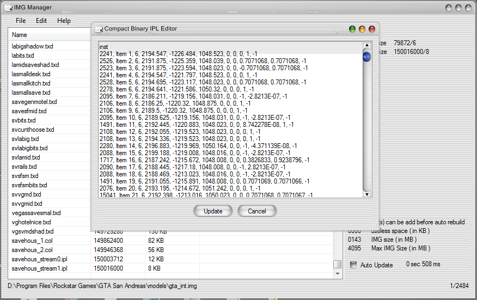Viewport: 477px width, 300px height.
Task: Click the Update button
Action: point(213,211)
